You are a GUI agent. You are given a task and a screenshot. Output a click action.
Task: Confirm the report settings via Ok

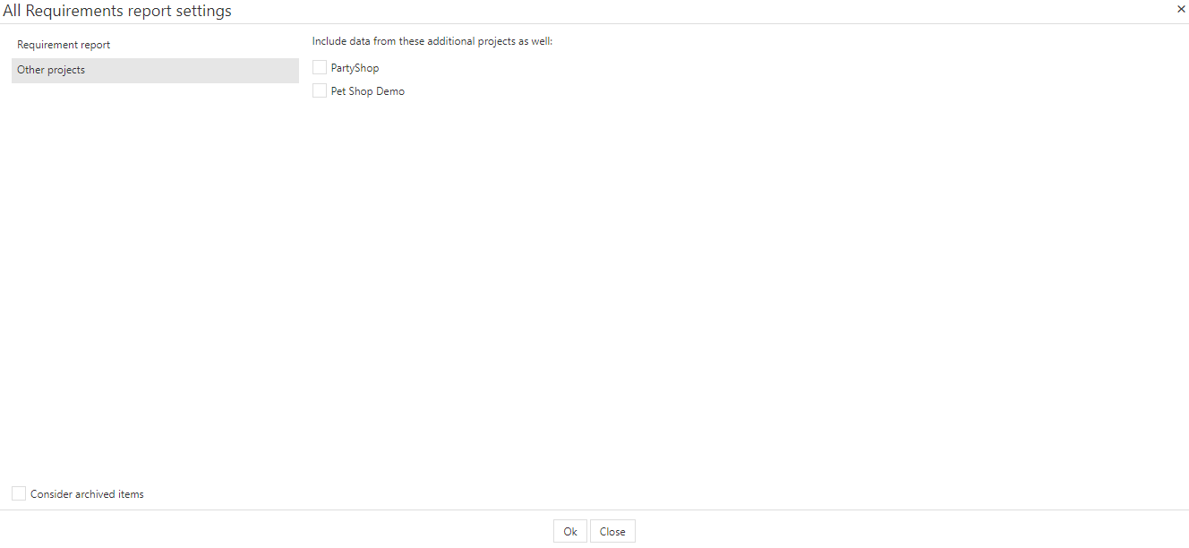pos(570,531)
